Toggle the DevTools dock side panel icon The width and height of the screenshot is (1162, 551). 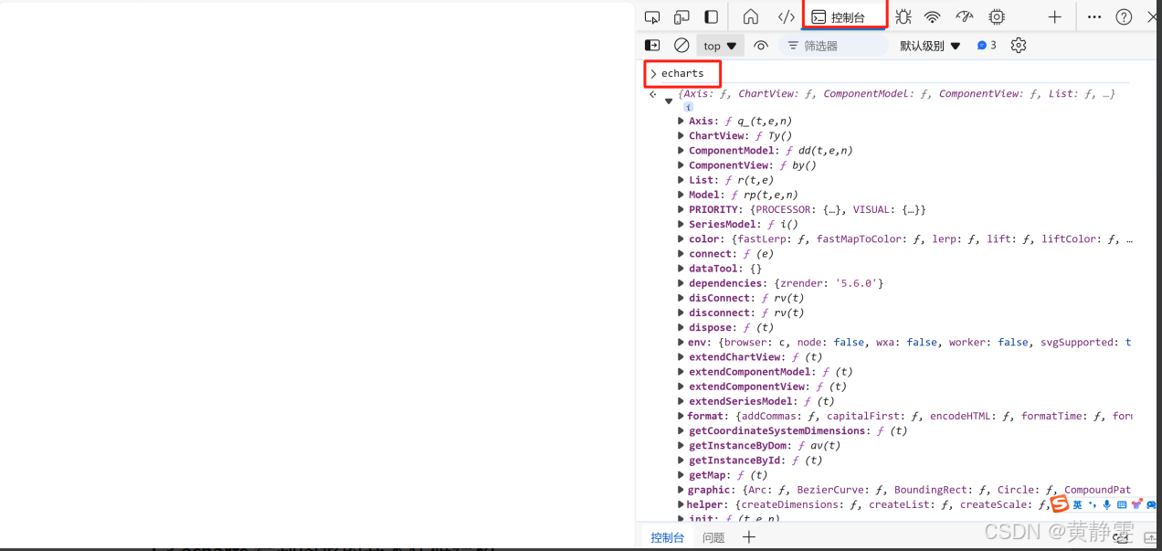[712, 16]
